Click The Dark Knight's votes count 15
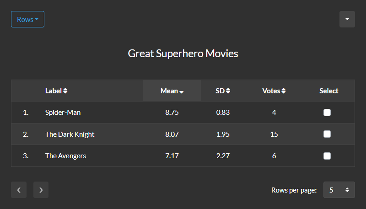Viewport: 366px width, 209px height. point(274,134)
